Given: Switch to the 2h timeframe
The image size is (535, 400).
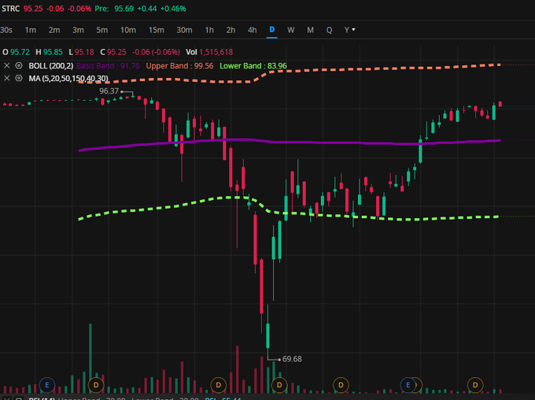Looking at the screenshot, I should (231, 30).
